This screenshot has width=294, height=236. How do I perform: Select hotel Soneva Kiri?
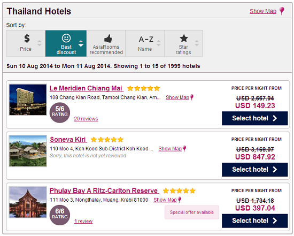pyautogui.click(x=254, y=169)
